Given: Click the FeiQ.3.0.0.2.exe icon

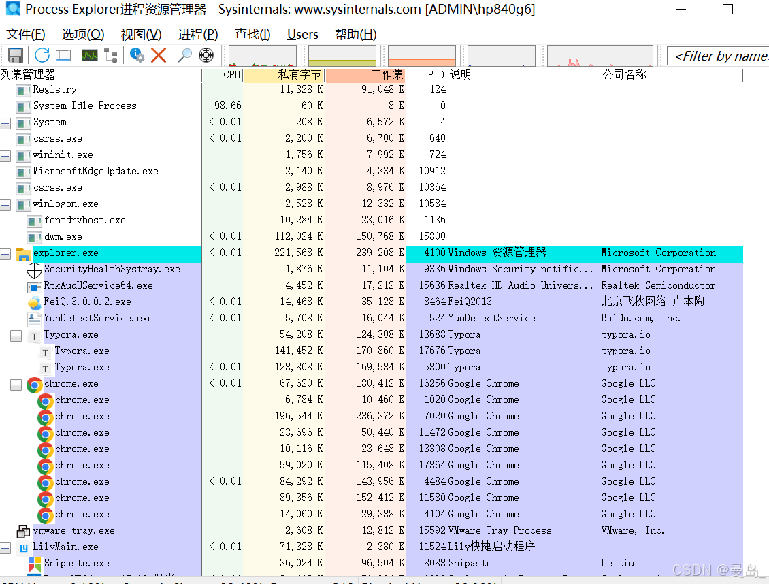Looking at the screenshot, I should pos(34,303).
